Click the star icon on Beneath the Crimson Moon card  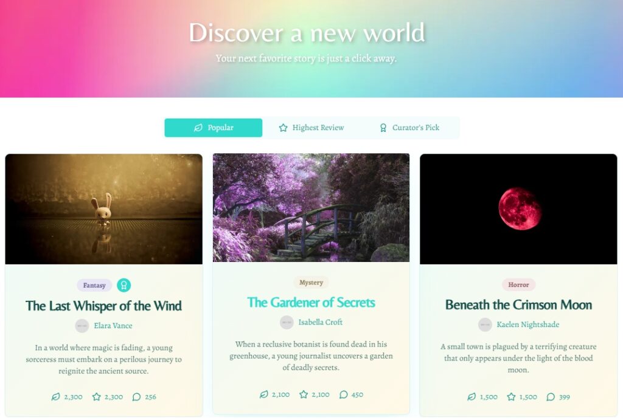tap(511, 396)
